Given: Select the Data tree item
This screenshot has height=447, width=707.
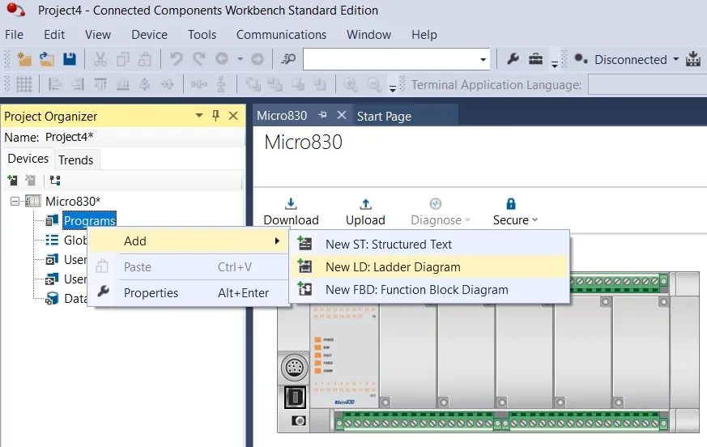Looking at the screenshot, I should pos(75,299).
